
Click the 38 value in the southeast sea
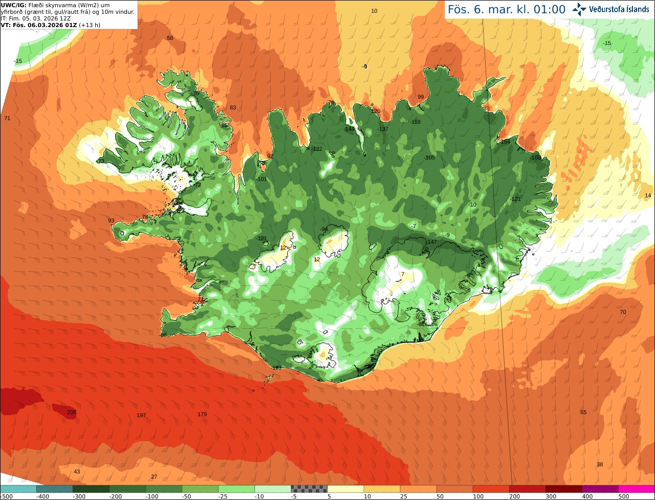600,464
